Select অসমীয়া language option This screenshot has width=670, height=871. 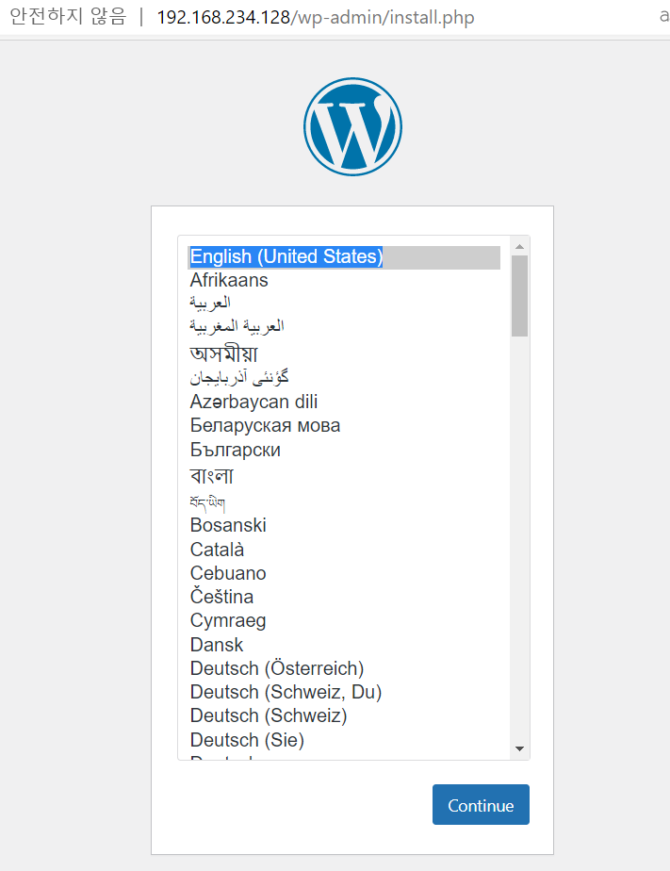344,353
